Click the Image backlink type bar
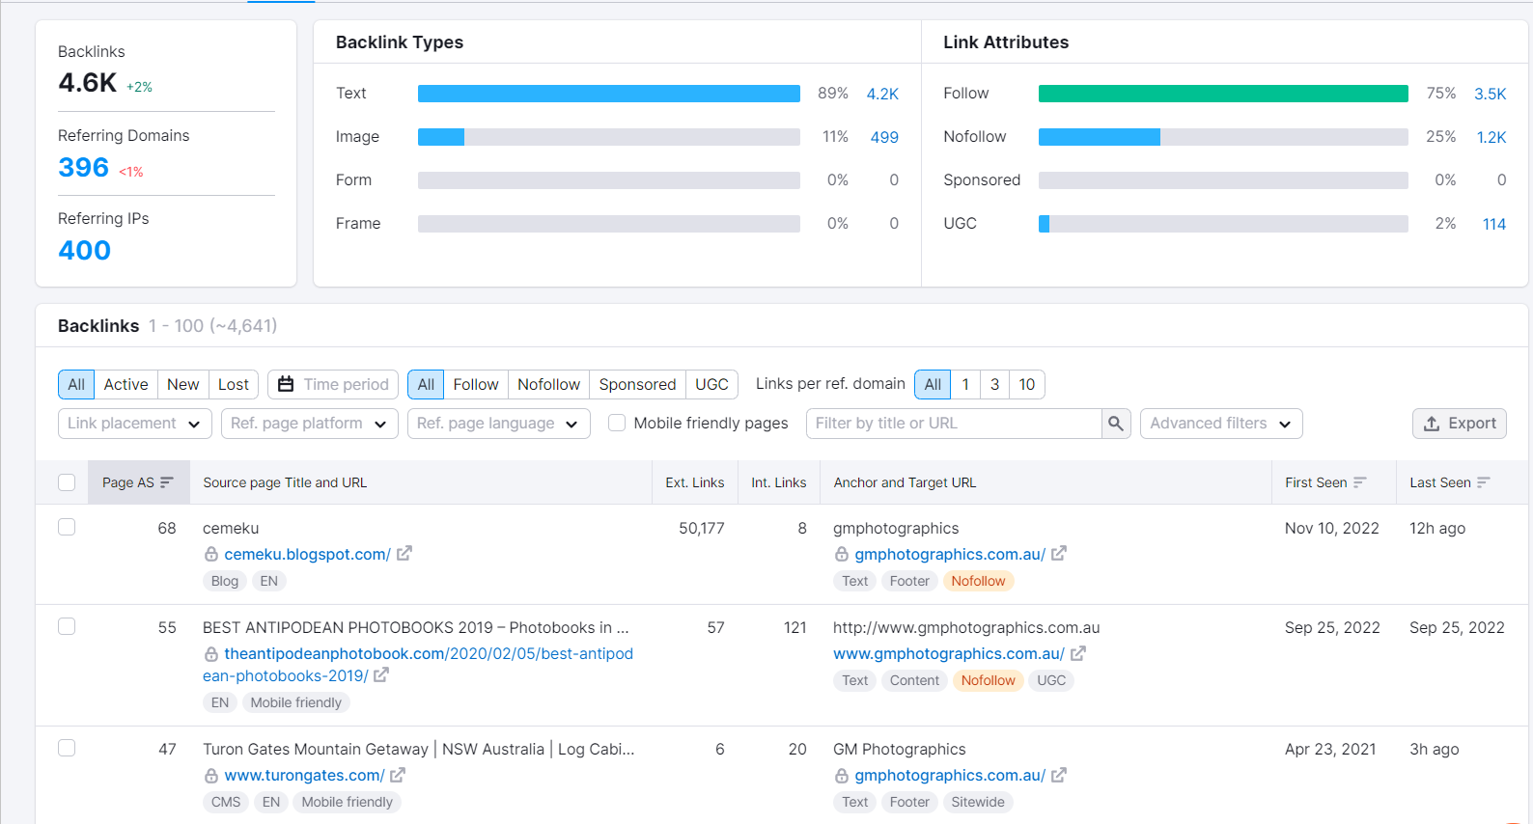The height and width of the screenshot is (824, 1533). [609, 137]
